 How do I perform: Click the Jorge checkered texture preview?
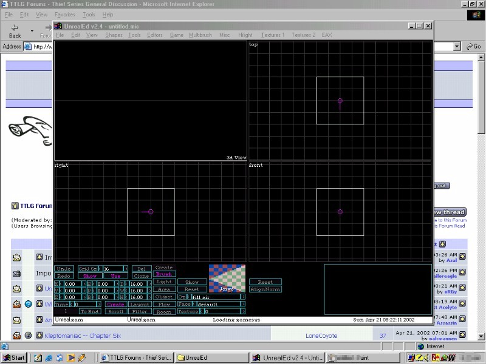click(227, 278)
